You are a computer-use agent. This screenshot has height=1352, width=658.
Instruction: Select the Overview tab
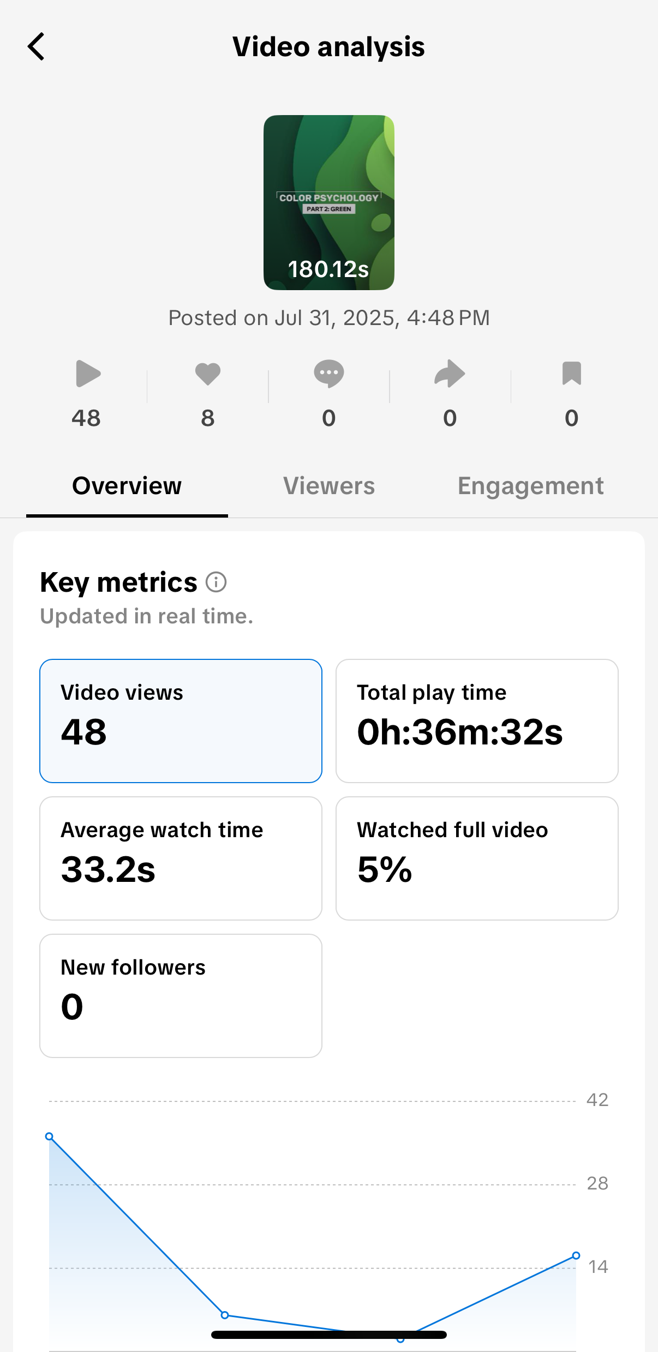127,486
